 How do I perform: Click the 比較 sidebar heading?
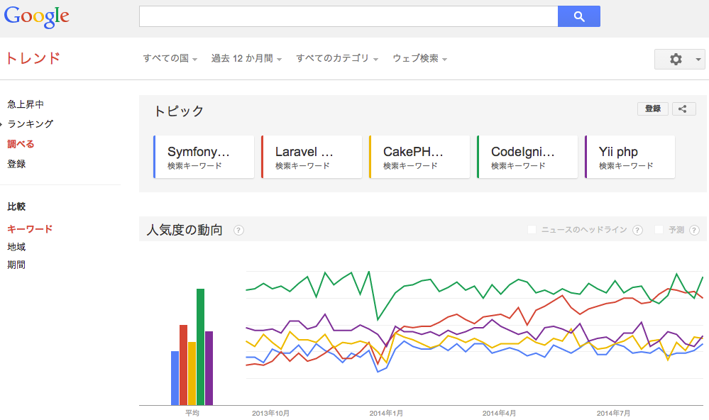[16, 206]
